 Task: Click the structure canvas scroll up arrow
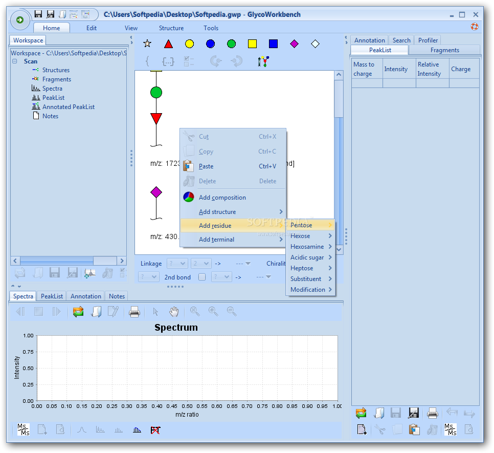click(x=339, y=75)
